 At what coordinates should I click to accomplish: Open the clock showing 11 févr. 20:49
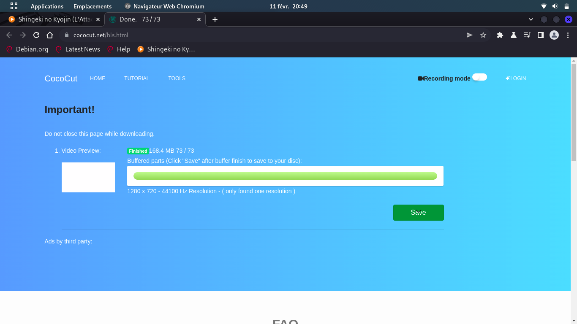(288, 6)
